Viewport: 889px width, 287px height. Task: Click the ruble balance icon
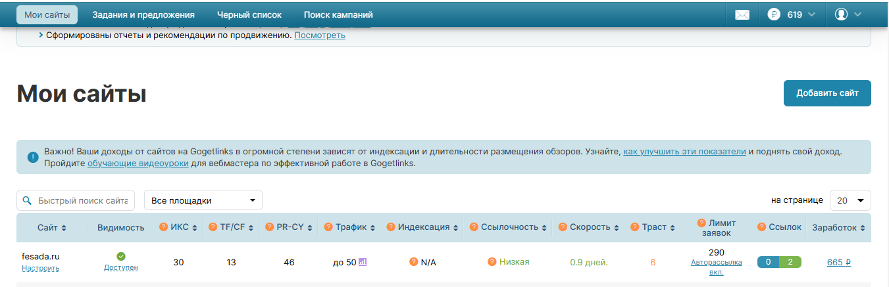[774, 14]
